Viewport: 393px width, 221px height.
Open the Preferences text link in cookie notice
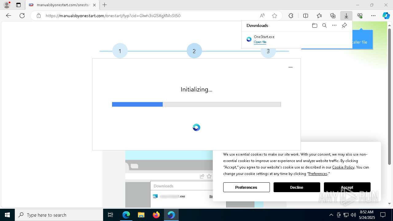318,174
